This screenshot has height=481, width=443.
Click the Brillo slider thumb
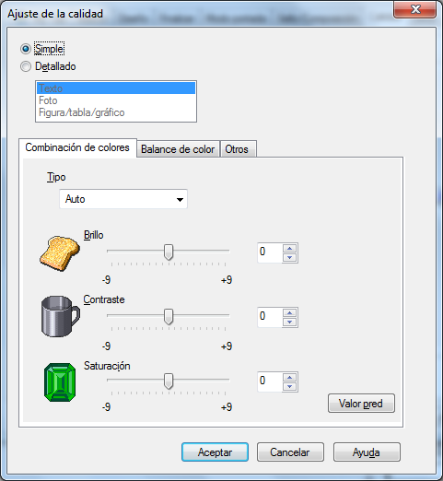(169, 252)
